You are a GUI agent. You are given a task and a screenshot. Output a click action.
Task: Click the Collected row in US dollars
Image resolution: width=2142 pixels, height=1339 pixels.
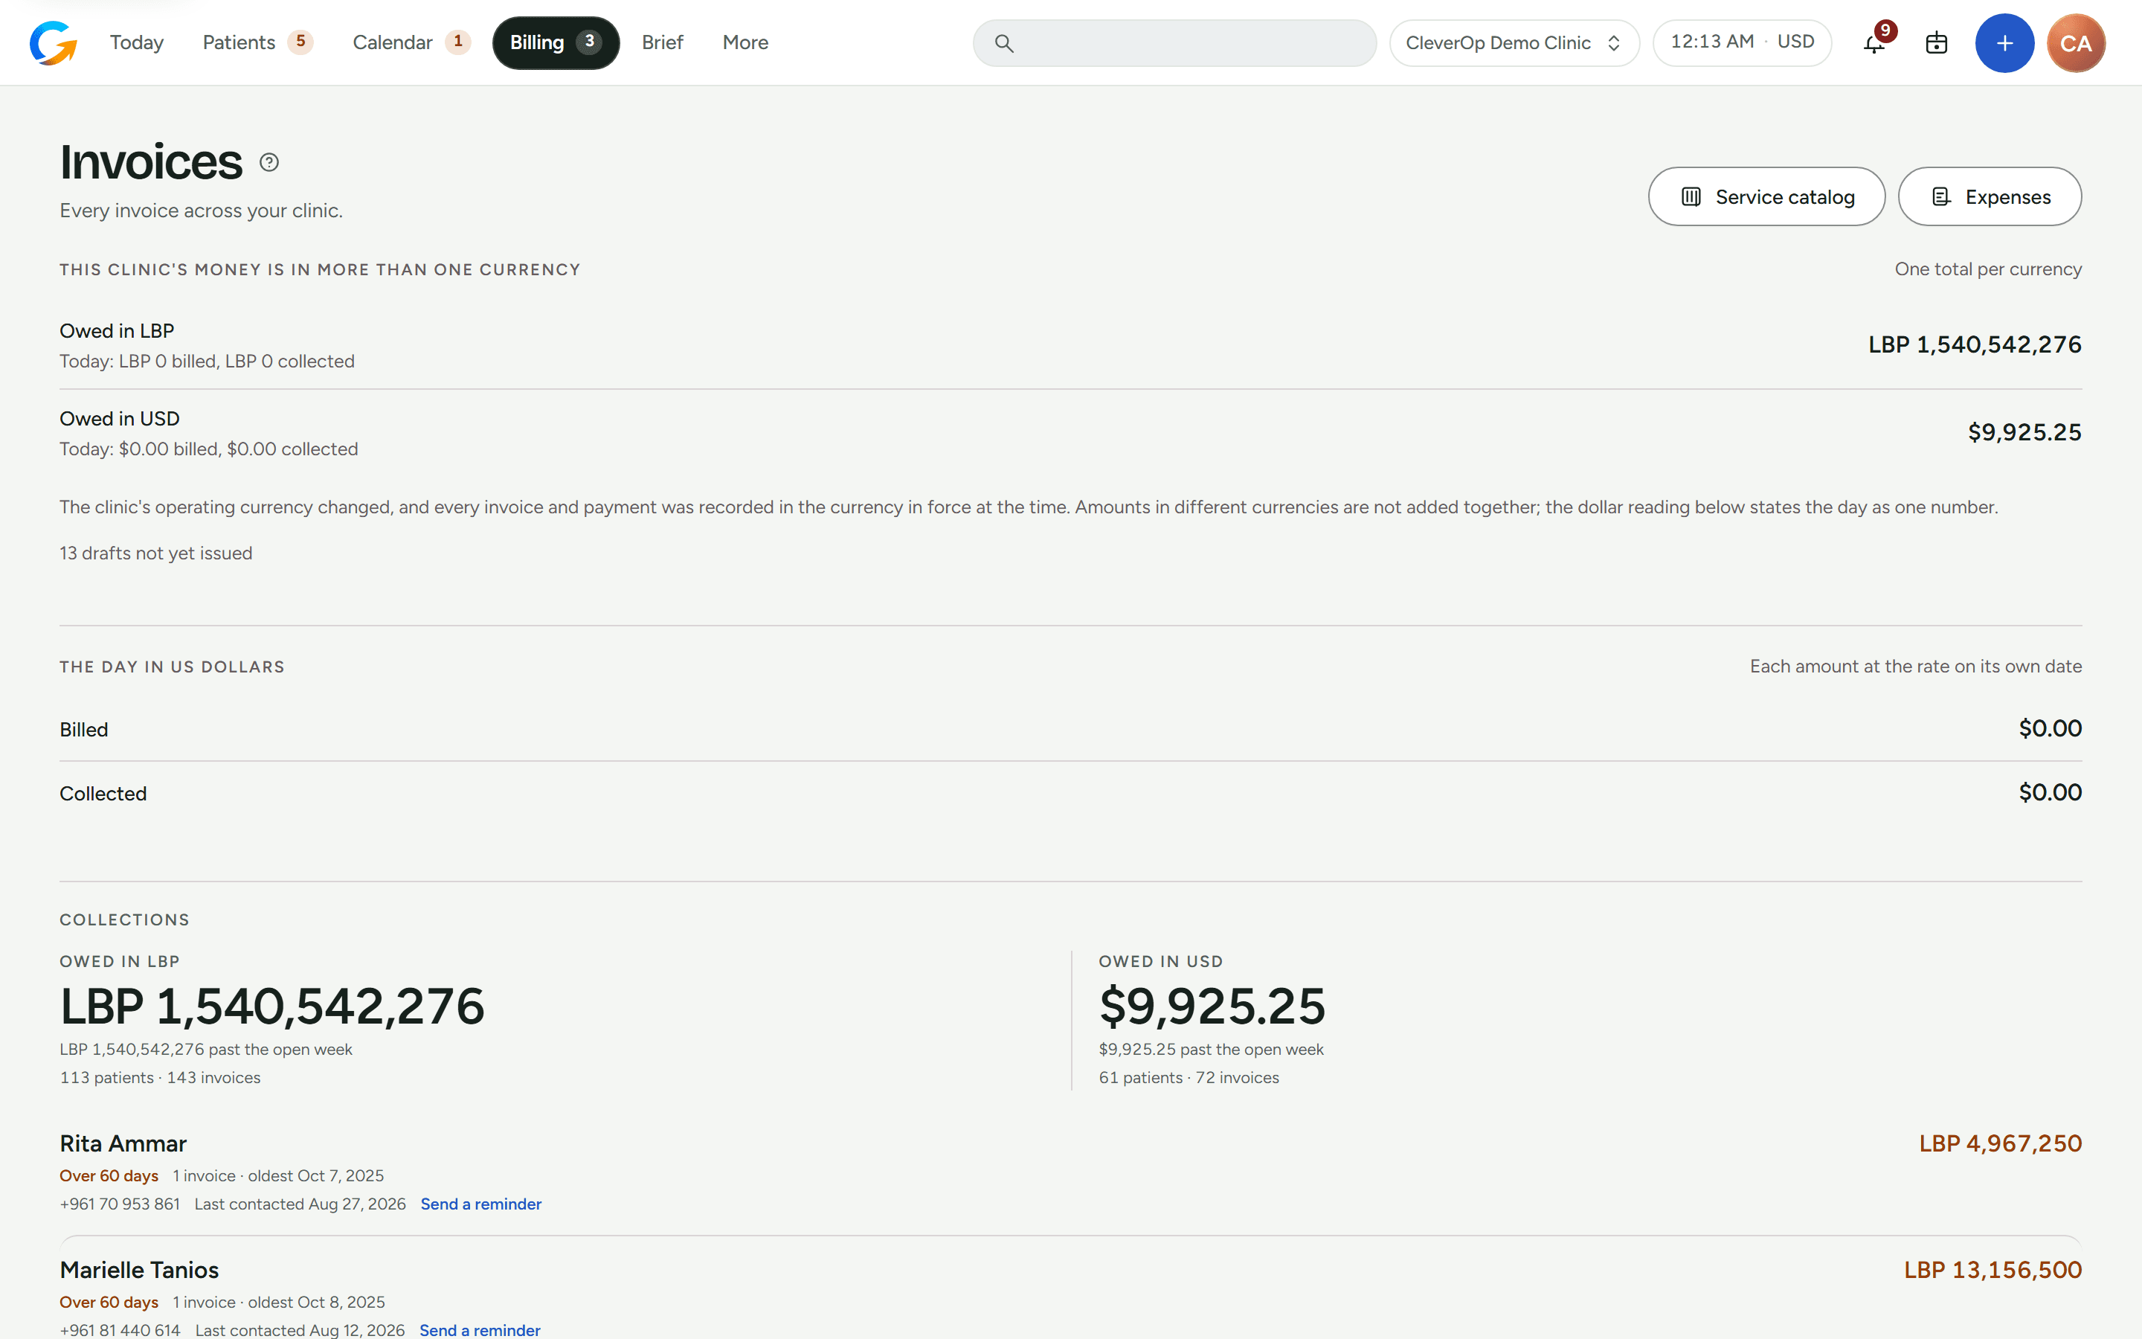[x=1070, y=792]
